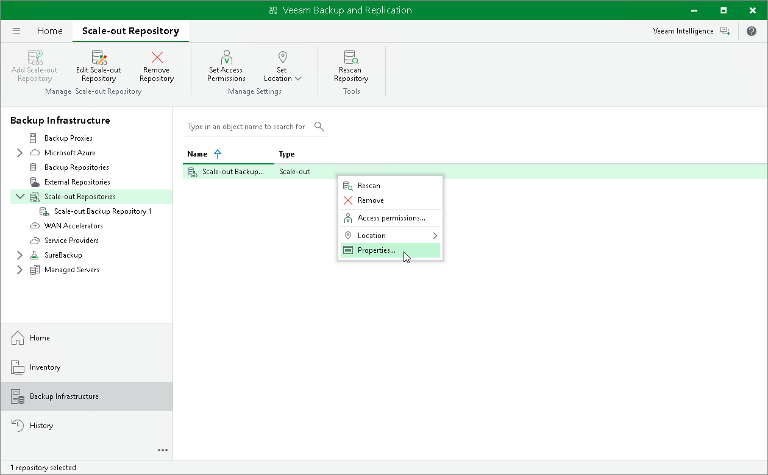Viewport: 768px width, 475px height.
Task: Open Backup Infrastructure navigation view
Action: [87, 396]
